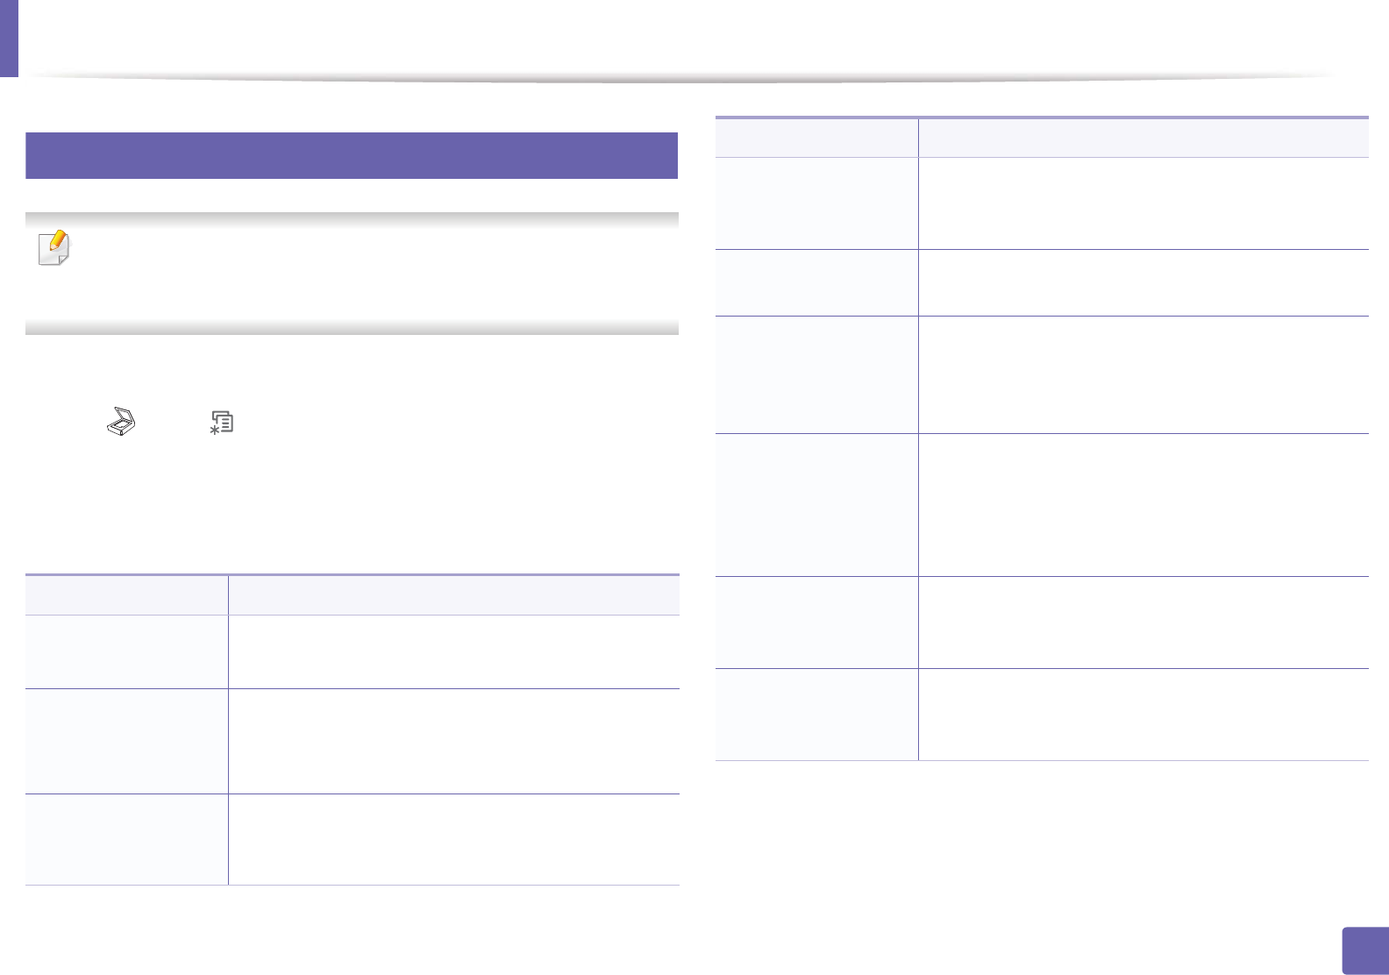Image resolution: width=1389 pixels, height=975 pixels.
Task: Click the left table's header first column
Action: click(x=126, y=595)
